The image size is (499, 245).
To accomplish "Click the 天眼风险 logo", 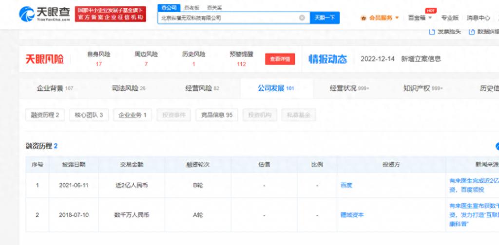I will coord(45,59).
